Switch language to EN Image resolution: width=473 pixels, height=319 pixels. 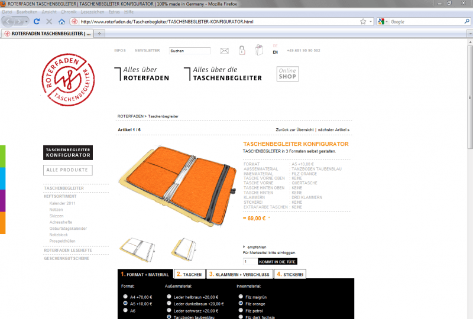point(275,52)
